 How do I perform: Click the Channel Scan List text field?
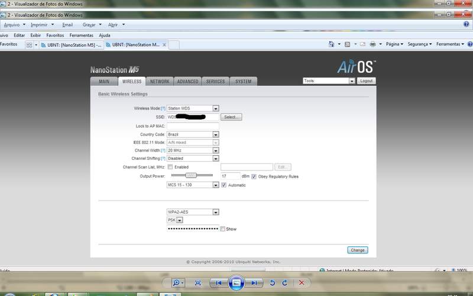[x=247, y=167]
